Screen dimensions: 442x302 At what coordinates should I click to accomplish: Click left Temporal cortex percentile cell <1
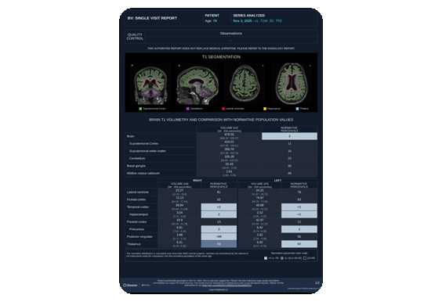coord(299,207)
